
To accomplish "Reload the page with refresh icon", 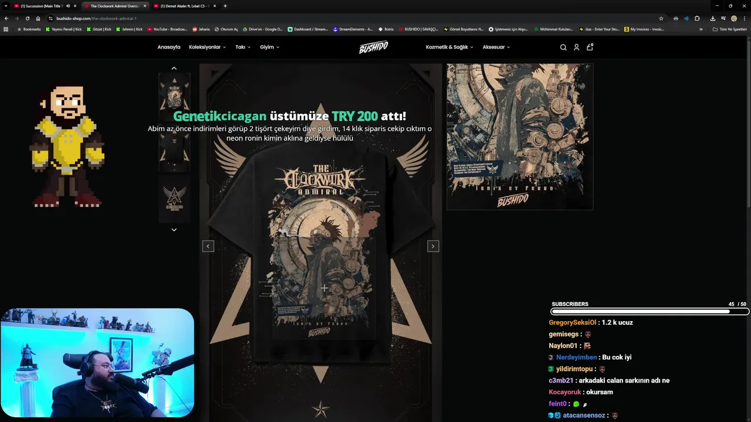I will coord(27,18).
